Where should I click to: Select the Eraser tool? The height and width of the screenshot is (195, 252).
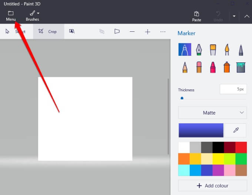point(199,67)
